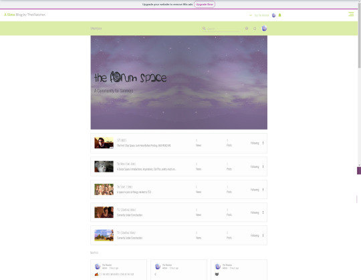Image resolution: width=361 pixels, height=280 pixels.
Task: Toggle Following on the group of Sims category row
Action: click(x=255, y=190)
